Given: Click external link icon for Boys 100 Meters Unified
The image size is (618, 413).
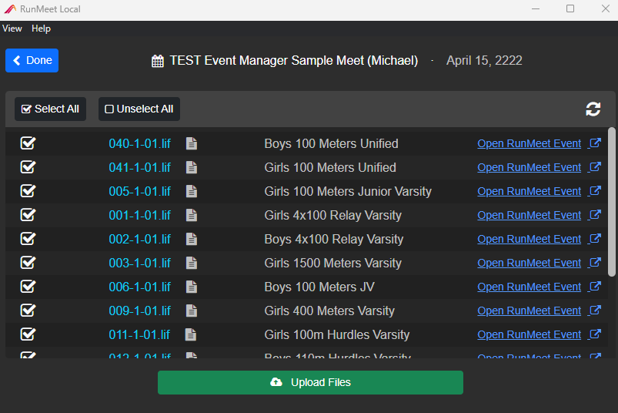Looking at the screenshot, I should (x=595, y=143).
